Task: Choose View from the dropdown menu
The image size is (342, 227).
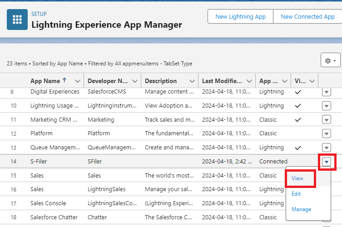Action: (297, 178)
